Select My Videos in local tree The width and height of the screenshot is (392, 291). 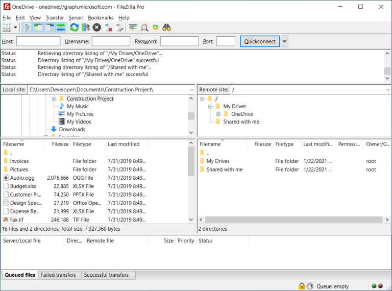click(x=79, y=122)
